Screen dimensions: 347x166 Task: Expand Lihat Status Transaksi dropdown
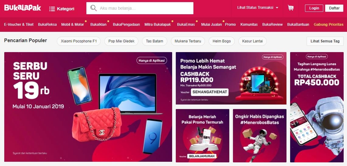coord(258,8)
